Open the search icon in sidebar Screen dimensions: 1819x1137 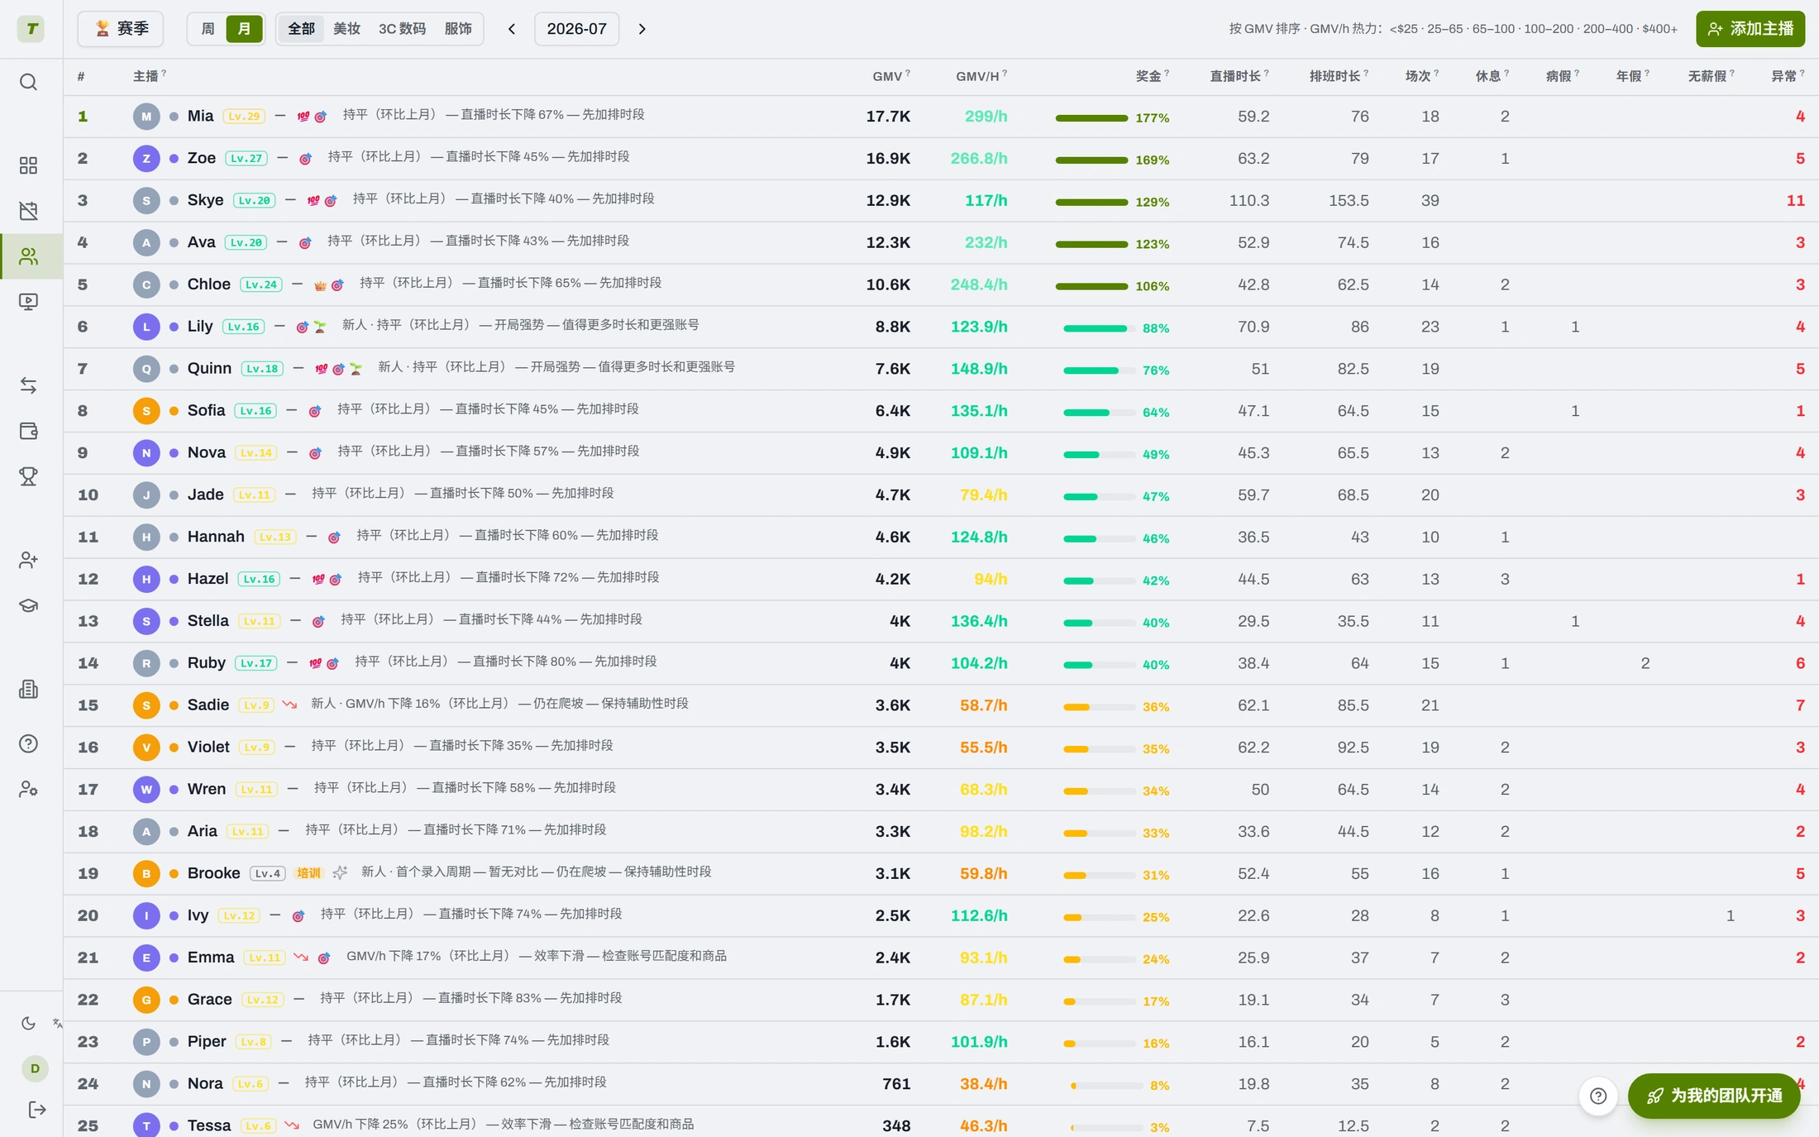click(28, 82)
